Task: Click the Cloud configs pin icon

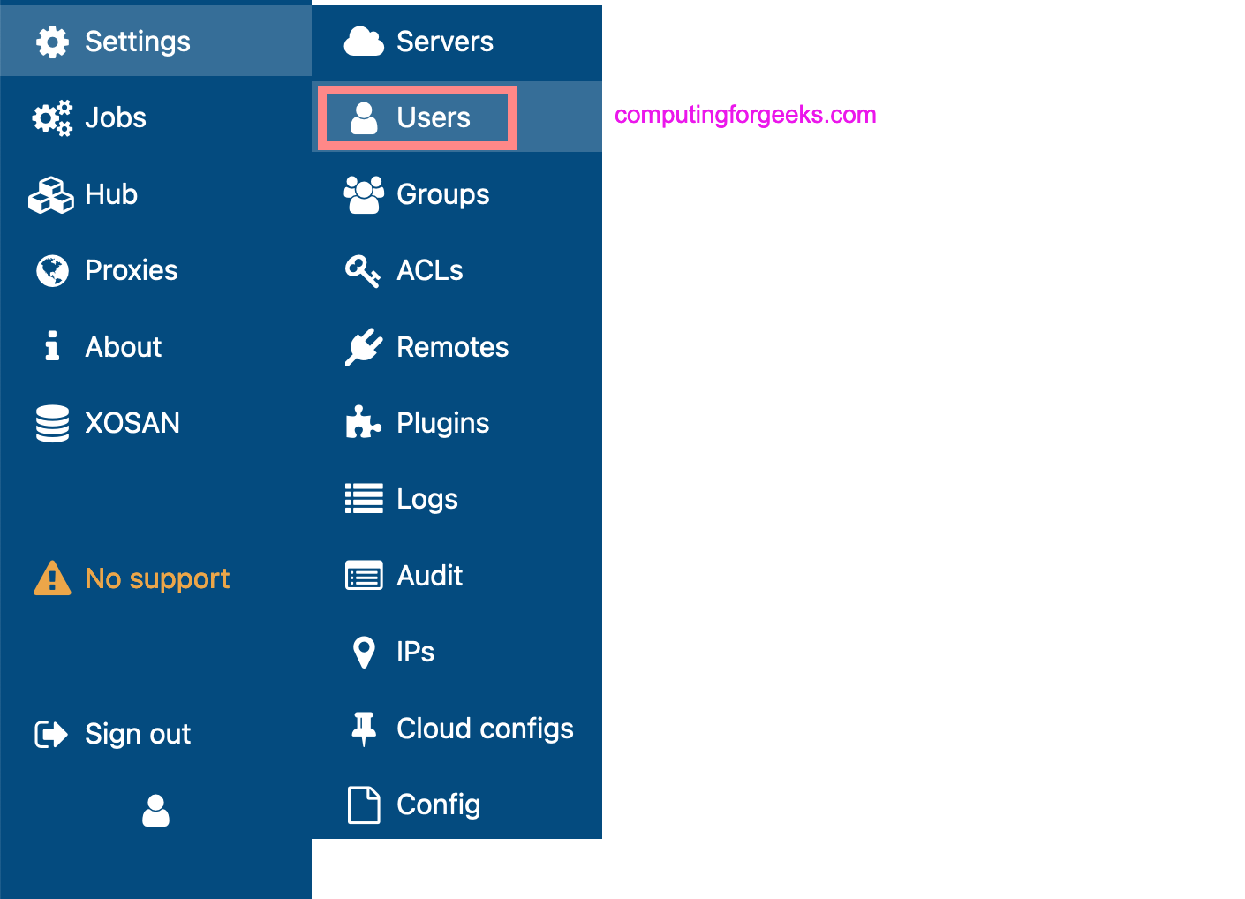Action: click(363, 728)
